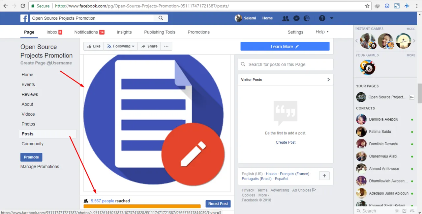Click the Facebook logo icon
Viewport: 422px width, 214px height.
24,18
